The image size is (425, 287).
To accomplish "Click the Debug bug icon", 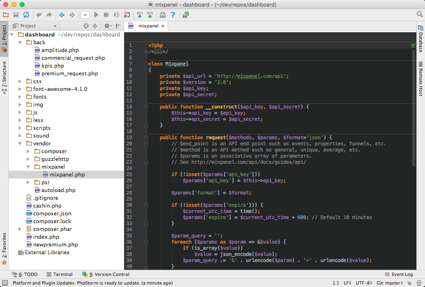I will point(107,15).
